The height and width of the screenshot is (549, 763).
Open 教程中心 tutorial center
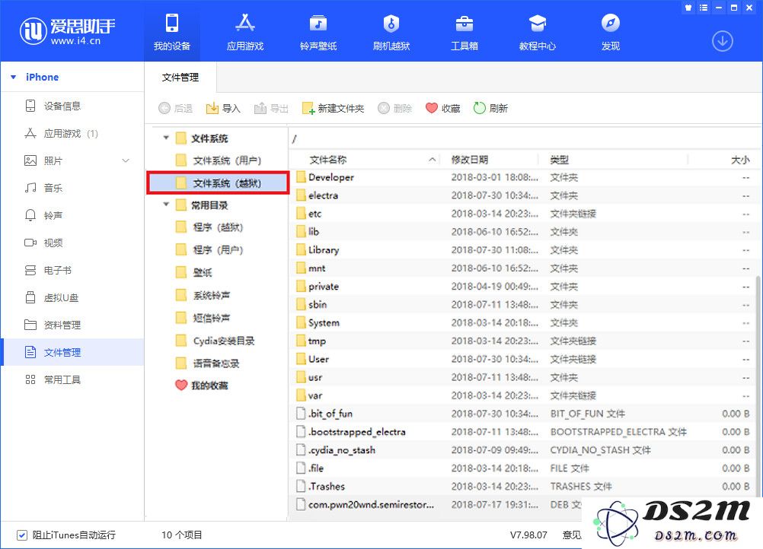point(537,32)
